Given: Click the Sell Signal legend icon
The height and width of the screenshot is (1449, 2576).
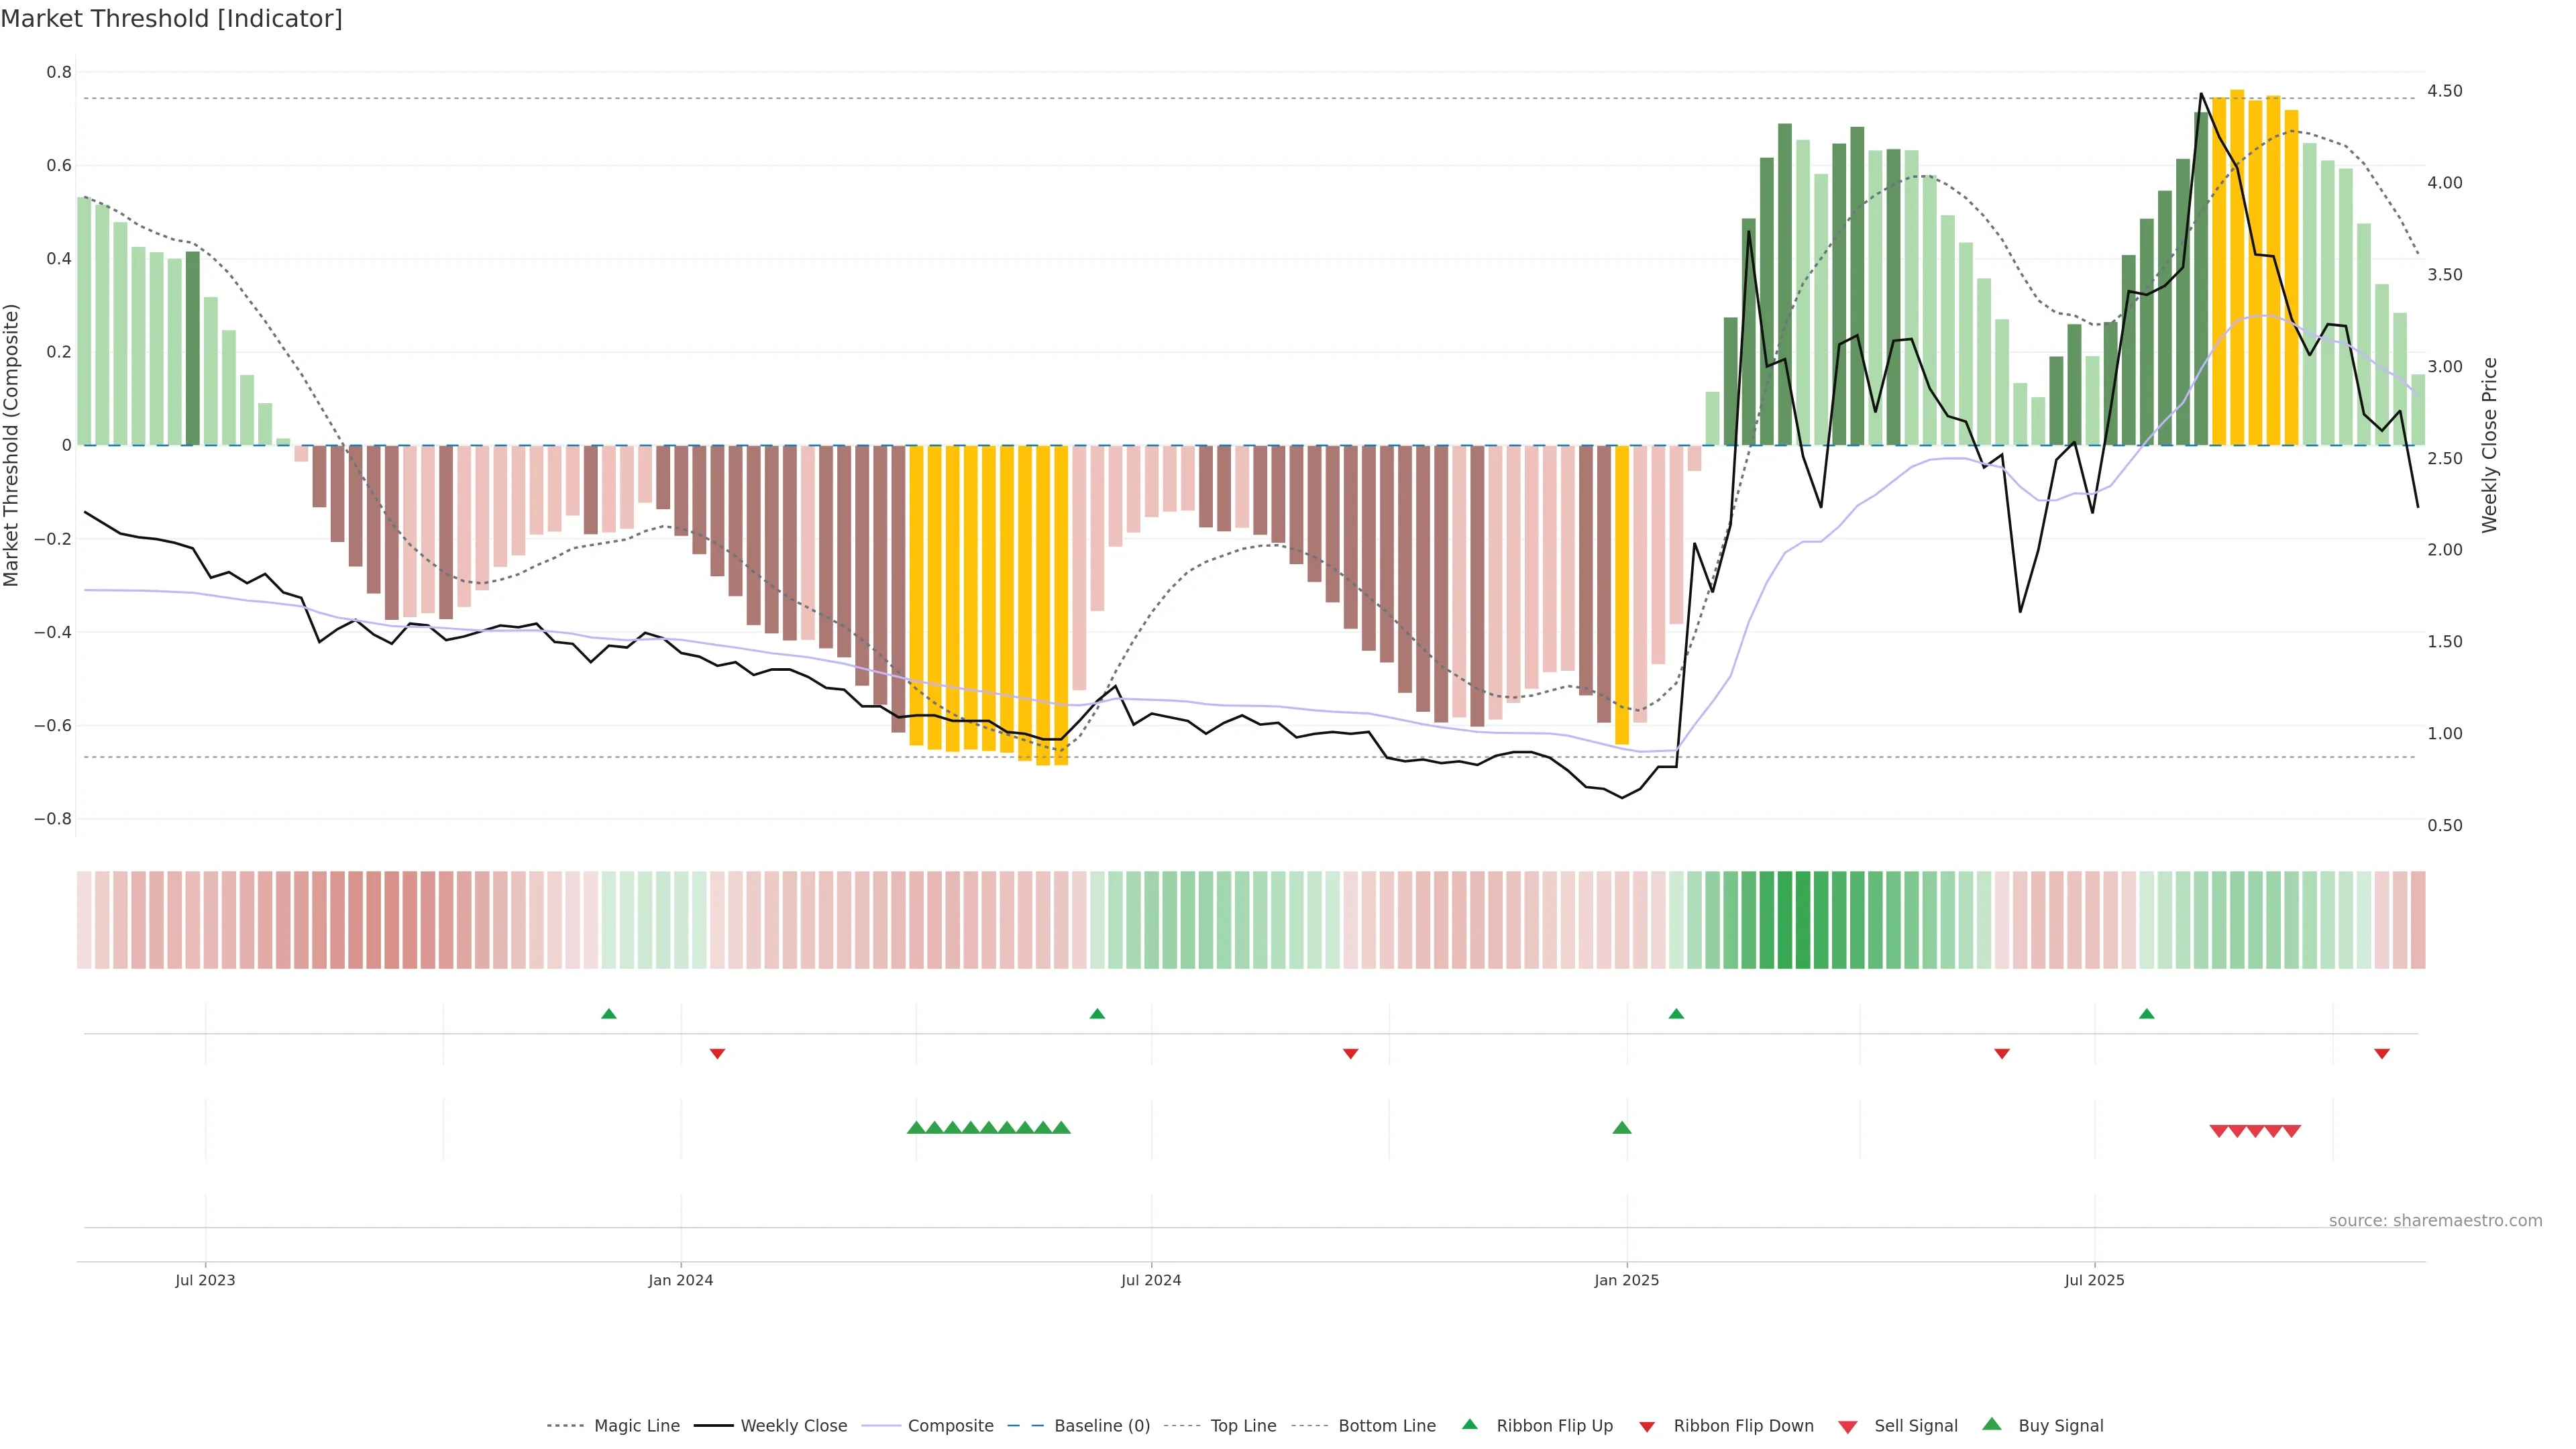Looking at the screenshot, I should (x=1848, y=1427).
